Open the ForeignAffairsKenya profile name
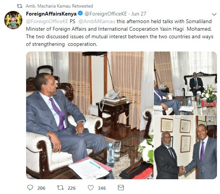 (51, 14)
